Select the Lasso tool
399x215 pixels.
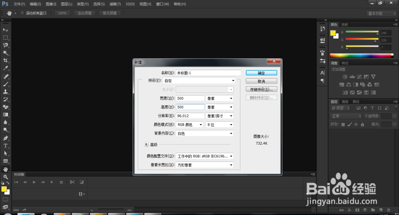[x=5, y=45]
